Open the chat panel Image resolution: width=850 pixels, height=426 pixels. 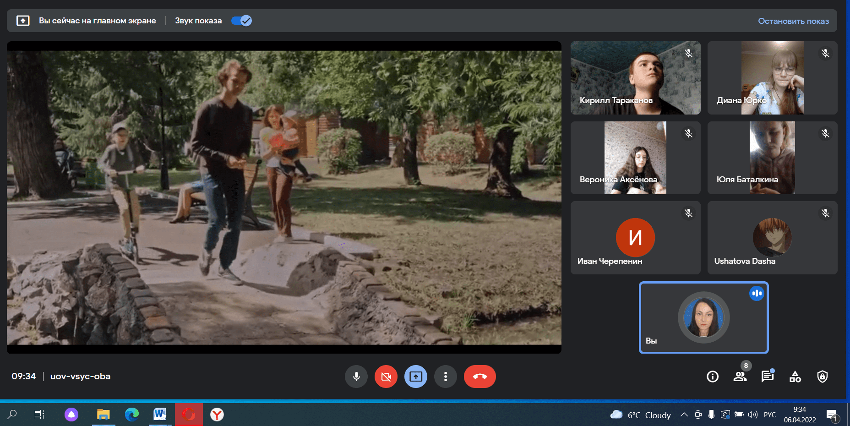click(x=768, y=377)
